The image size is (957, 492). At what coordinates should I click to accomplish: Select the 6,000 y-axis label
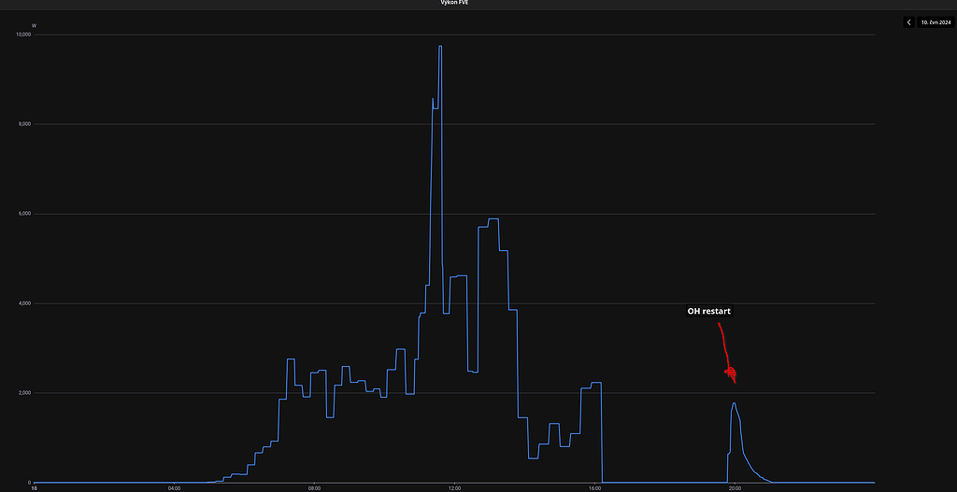[25, 214]
